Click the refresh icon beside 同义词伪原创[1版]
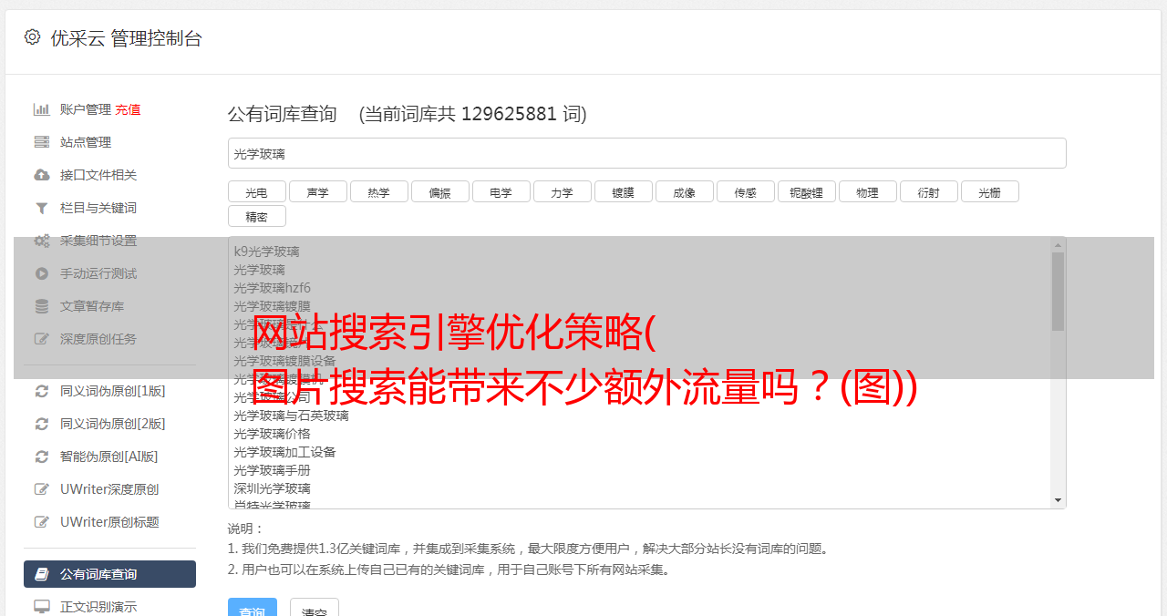This screenshot has height=616, width=1167. (x=42, y=391)
